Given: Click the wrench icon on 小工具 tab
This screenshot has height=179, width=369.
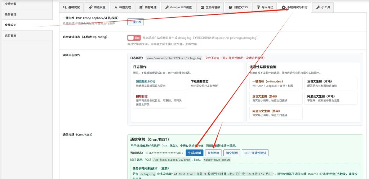Looking at the screenshot, I should (x=318, y=7).
